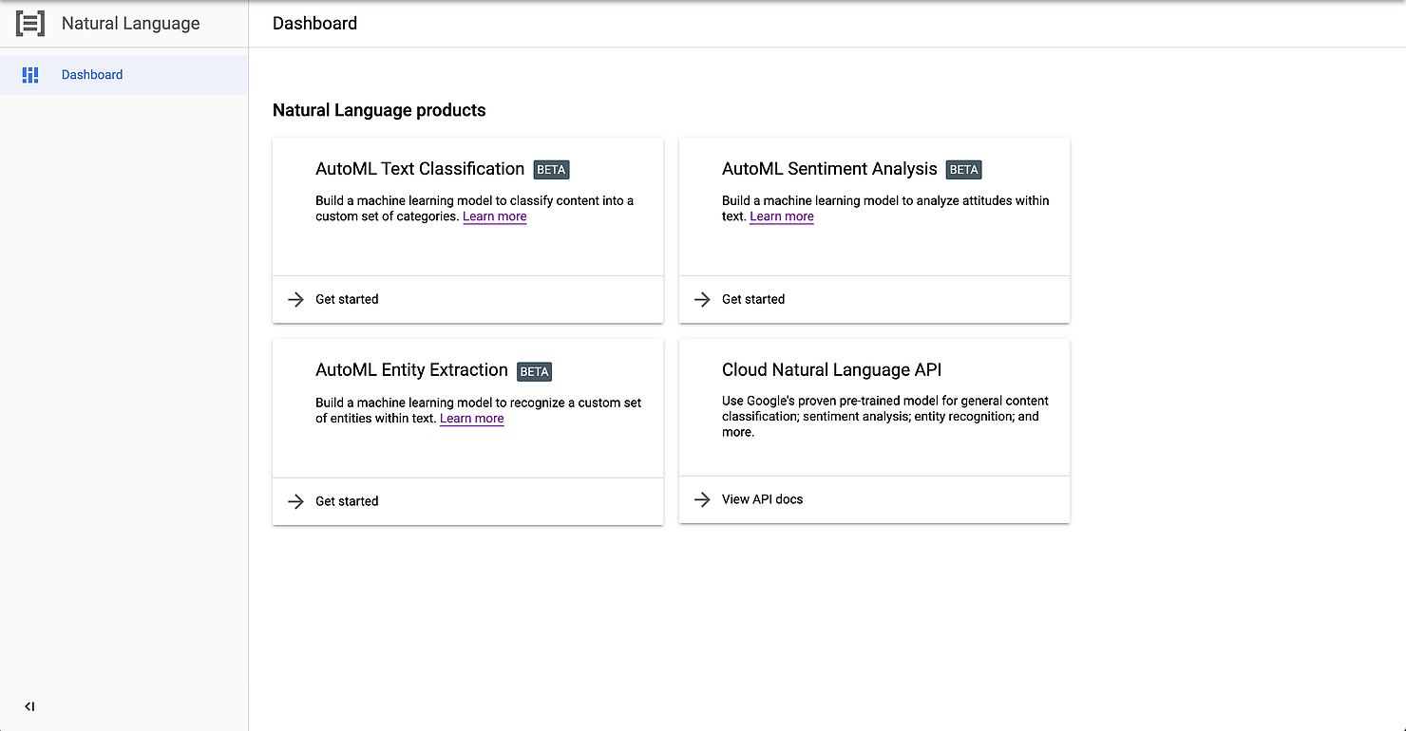Click the Cloud Natural Language API title
The image size is (1406, 731).
(831, 370)
